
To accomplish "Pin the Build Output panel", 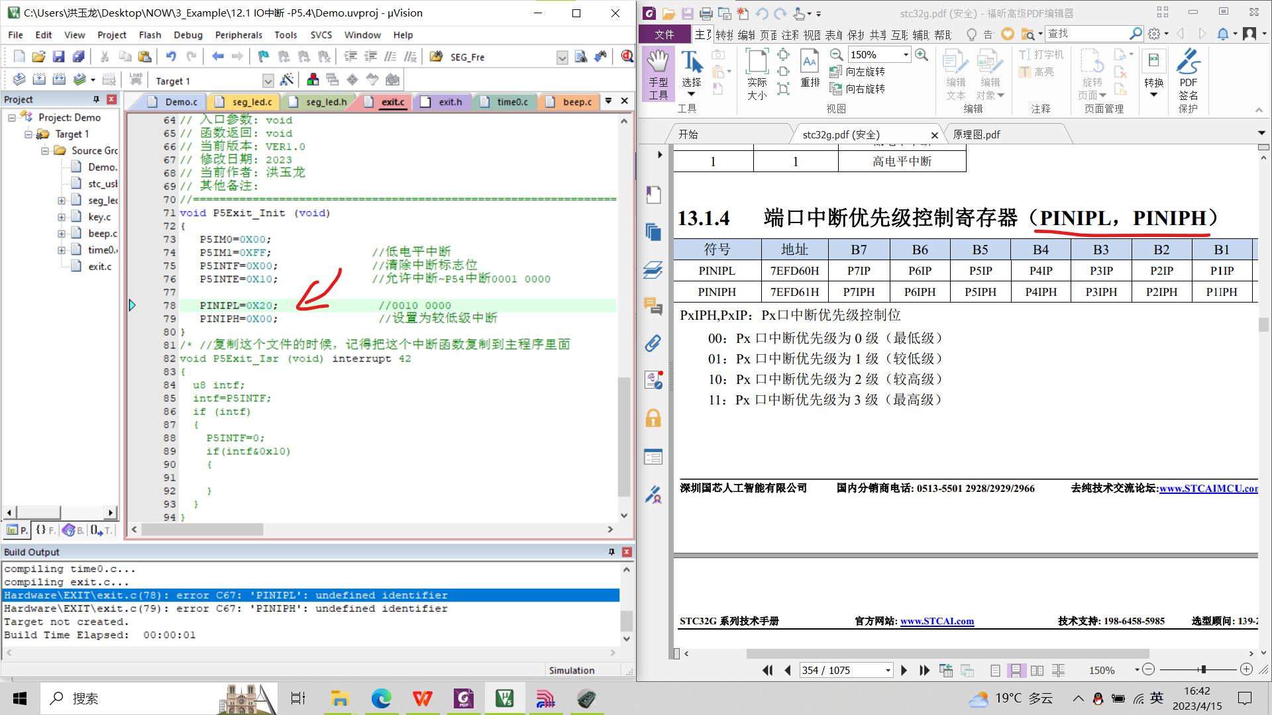I will click(611, 551).
